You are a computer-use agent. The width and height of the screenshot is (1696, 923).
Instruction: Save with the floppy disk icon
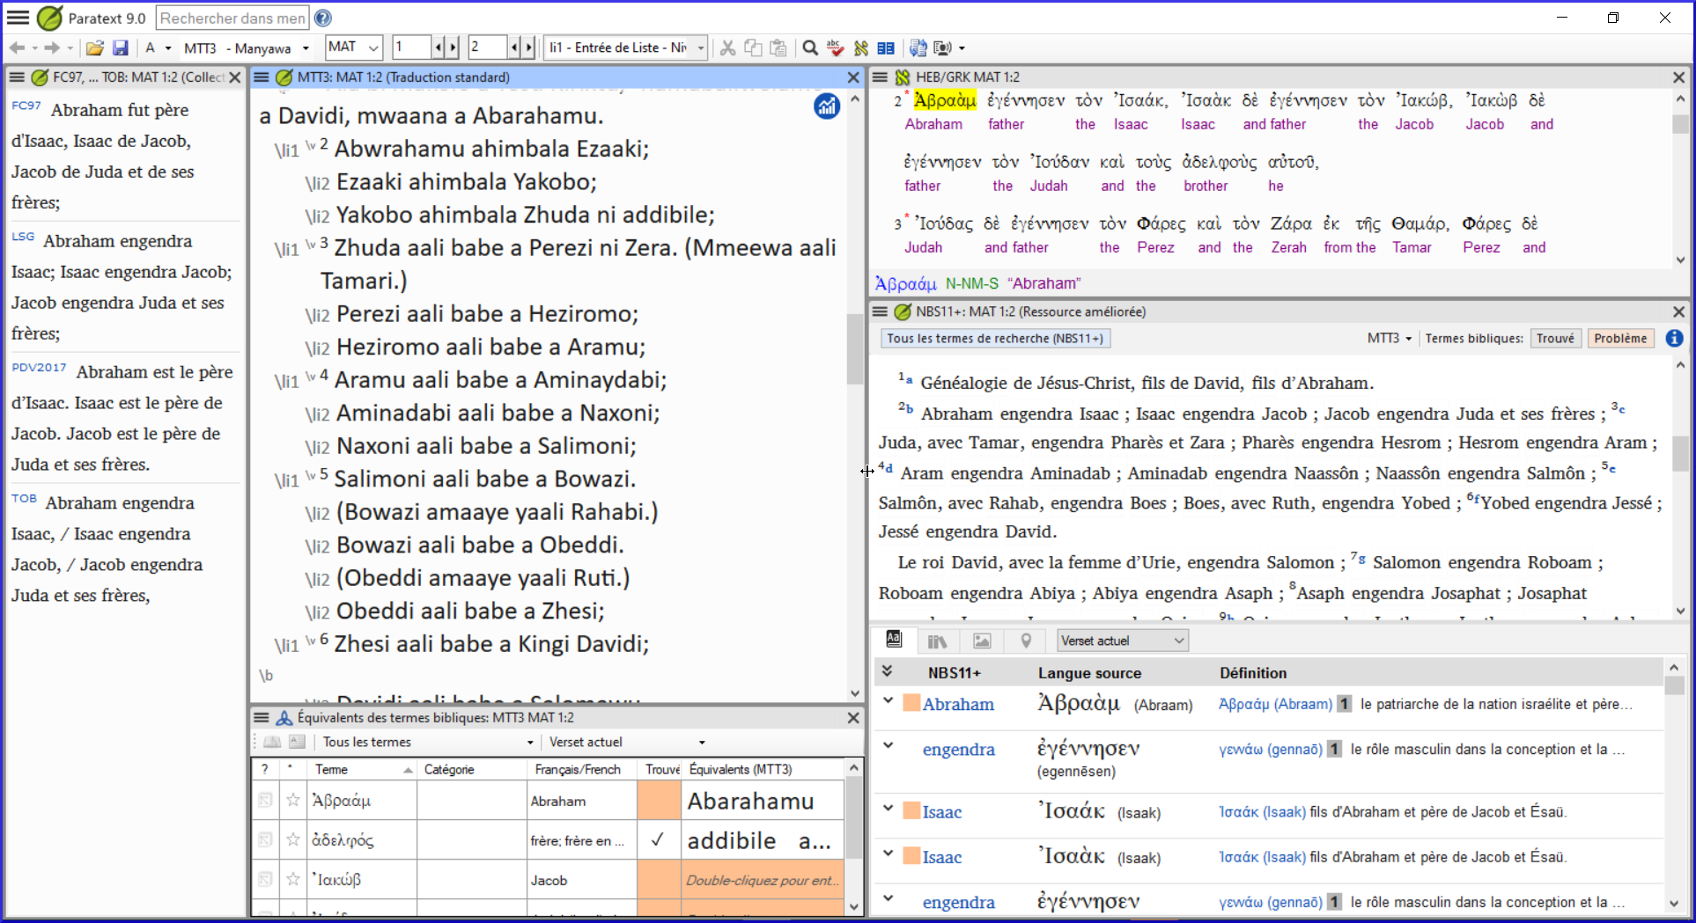click(x=122, y=48)
